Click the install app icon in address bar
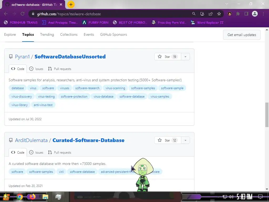Screen dimensions: 269x202 click(202, 14)
